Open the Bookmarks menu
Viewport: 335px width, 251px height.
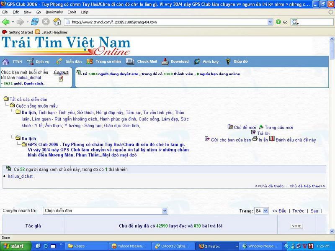54,12
